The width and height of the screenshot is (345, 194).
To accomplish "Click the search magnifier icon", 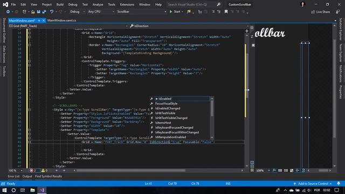I will [x=218, y=4].
